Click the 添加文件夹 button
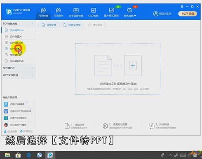This screenshot has height=159, width=202. [x=72, y=25]
